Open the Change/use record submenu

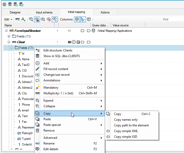point(69,75)
